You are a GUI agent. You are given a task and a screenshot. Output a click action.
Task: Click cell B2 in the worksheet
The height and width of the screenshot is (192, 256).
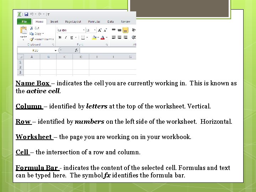[48, 67]
